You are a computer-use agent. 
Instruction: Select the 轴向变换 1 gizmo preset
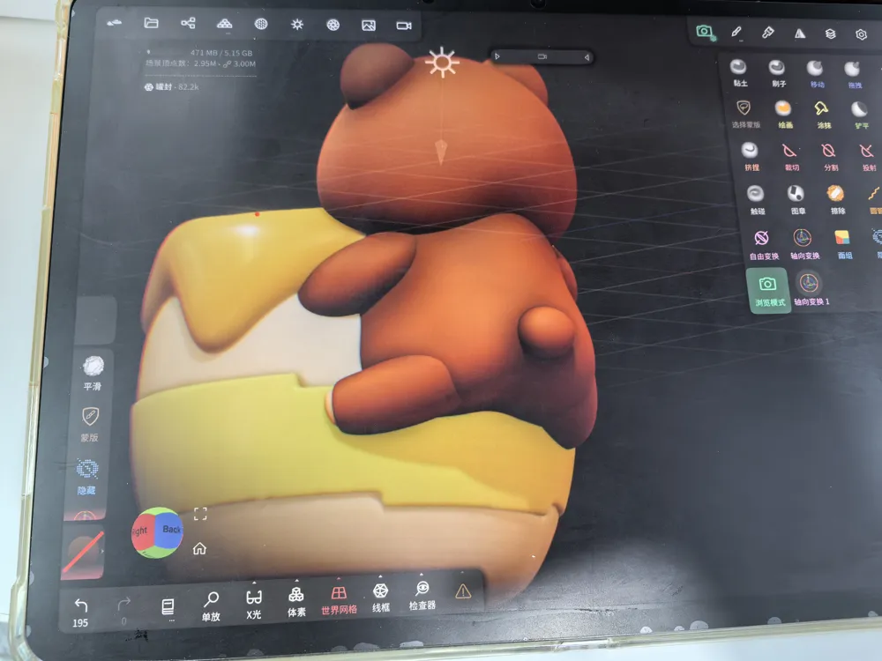coord(811,290)
